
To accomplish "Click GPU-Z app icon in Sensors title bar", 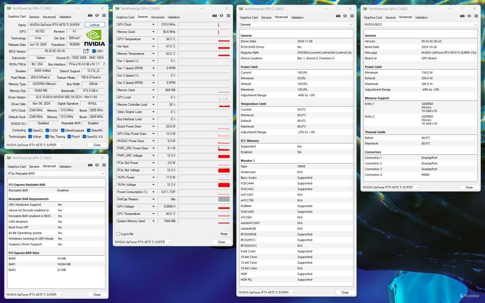I will (117, 8).
